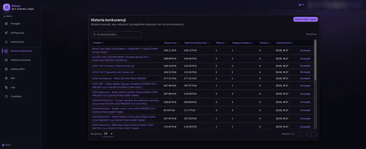
Task: Click the O aplikacji info icon
Action: click(6, 96)
